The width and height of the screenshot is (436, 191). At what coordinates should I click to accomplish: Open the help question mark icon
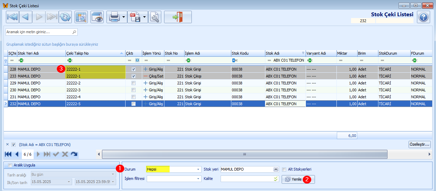coord(424,17)
